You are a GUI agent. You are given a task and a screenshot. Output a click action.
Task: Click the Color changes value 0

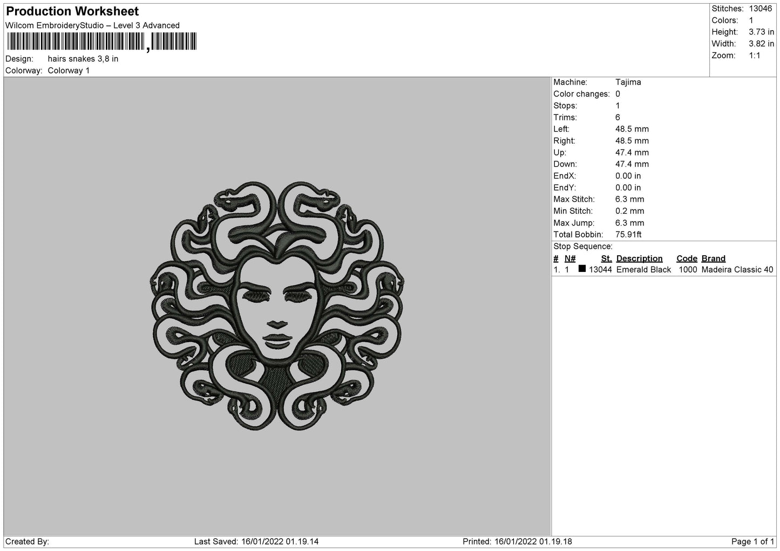pos(618,94)
